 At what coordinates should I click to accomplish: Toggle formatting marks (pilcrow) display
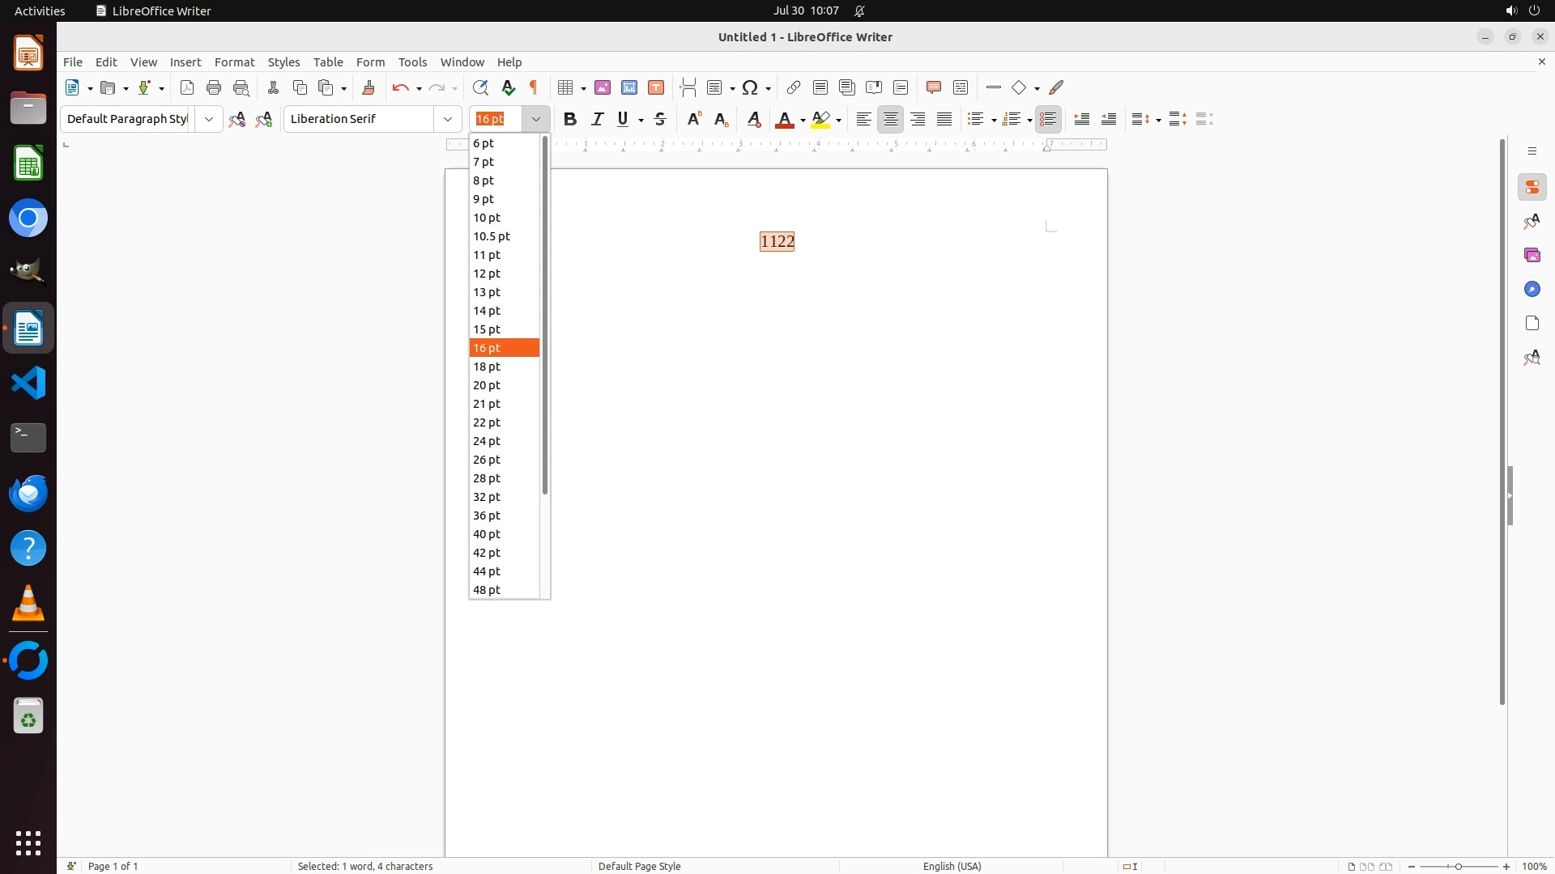click(x=534, y=87)
